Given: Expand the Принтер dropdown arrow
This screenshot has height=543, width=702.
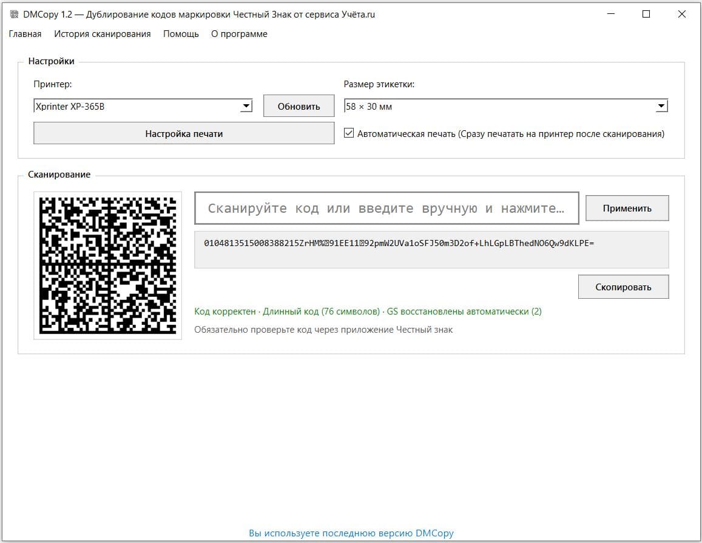Looking at the screenshot, I should coord(246,107).
